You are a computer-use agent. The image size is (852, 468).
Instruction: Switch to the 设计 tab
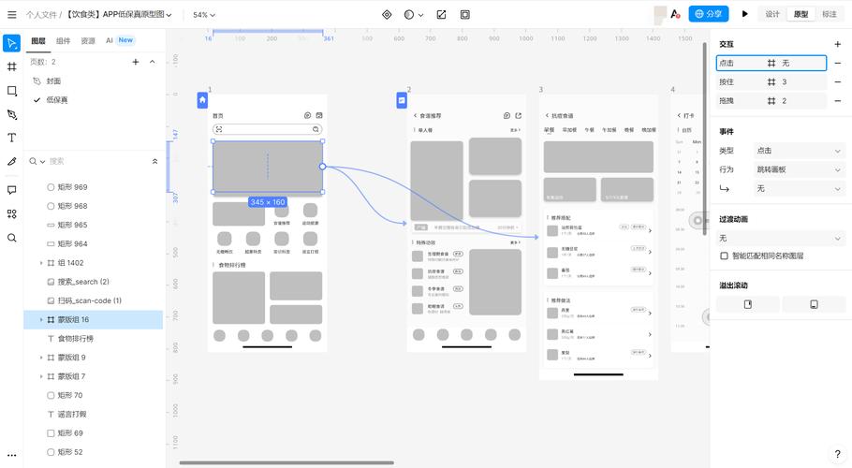(x=772, y=14)
